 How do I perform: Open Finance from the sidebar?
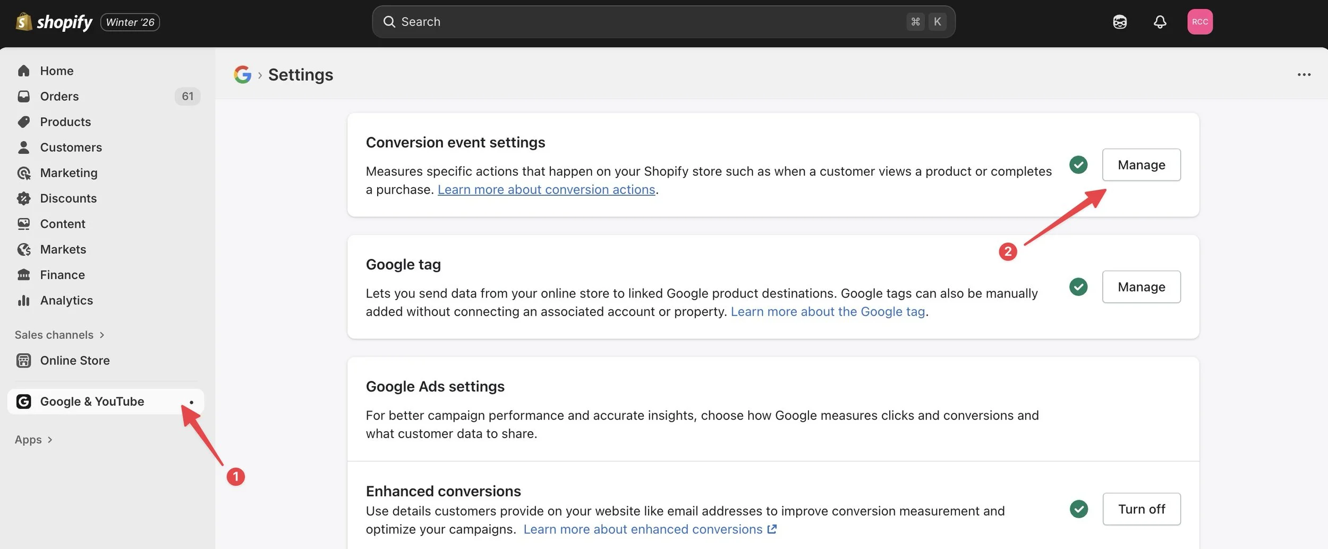coord(24,274)
